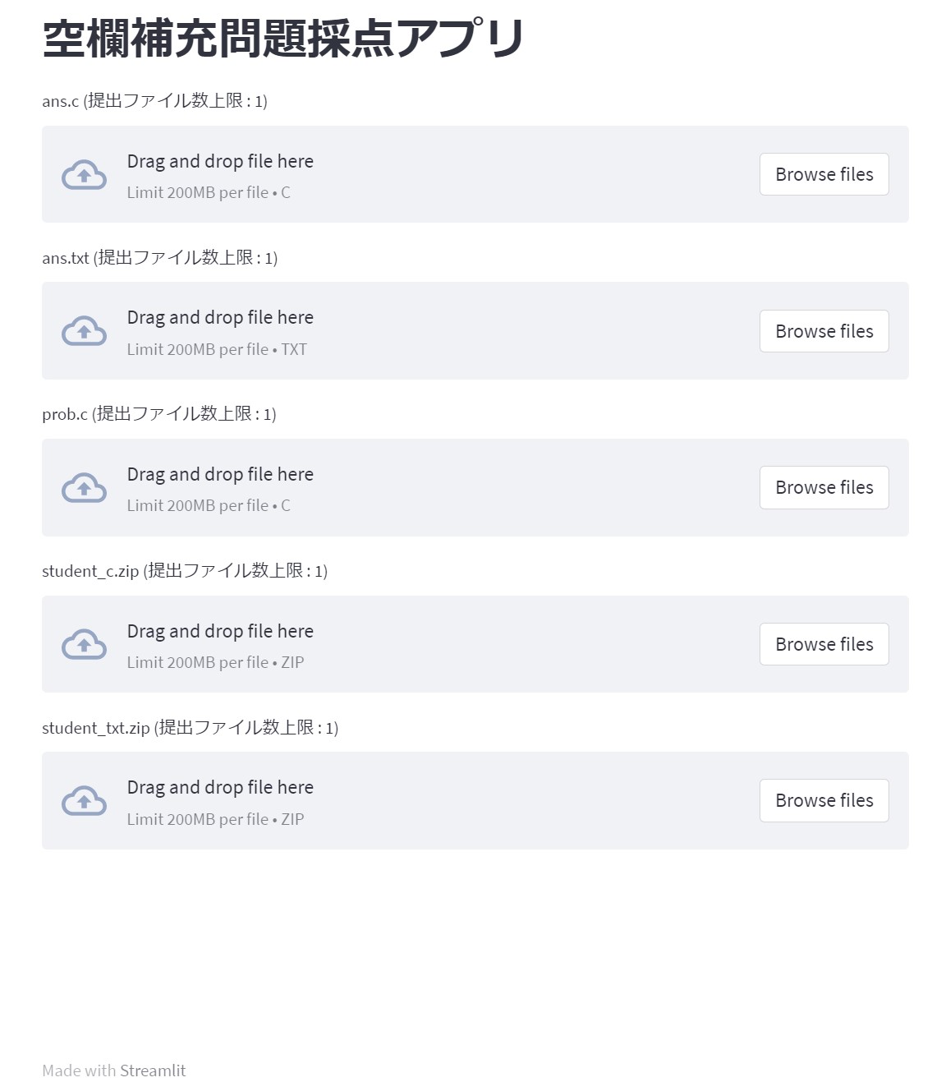Browse files for the student_txt.zip uploader
The image size is (932, 1082).
click(824, 801)
